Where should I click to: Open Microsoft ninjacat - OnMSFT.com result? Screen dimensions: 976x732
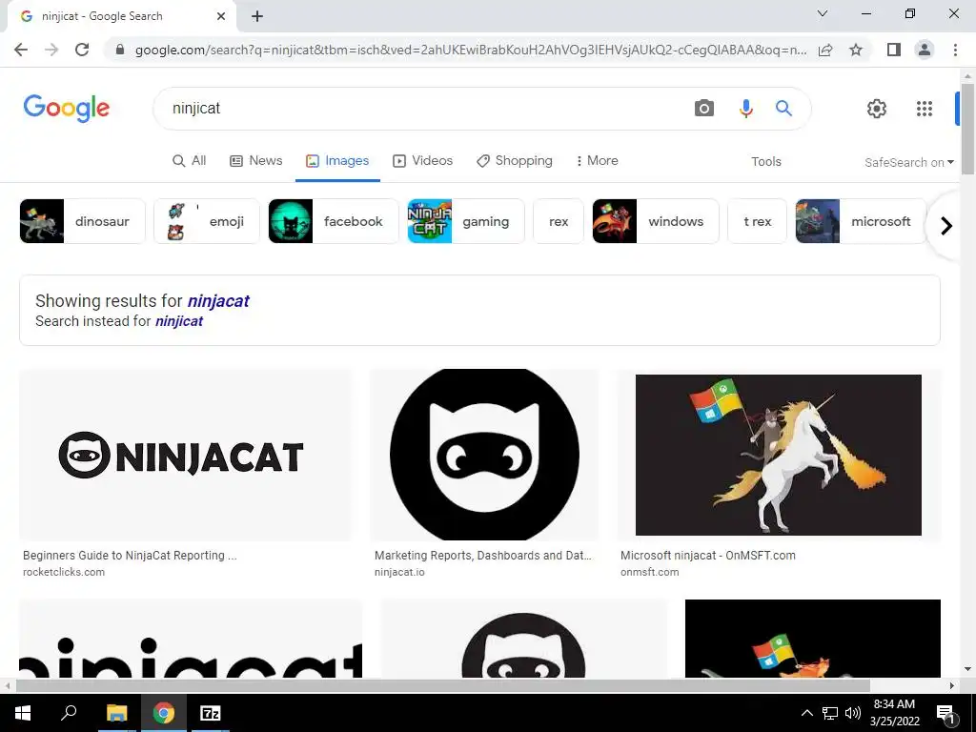point(708,556)
